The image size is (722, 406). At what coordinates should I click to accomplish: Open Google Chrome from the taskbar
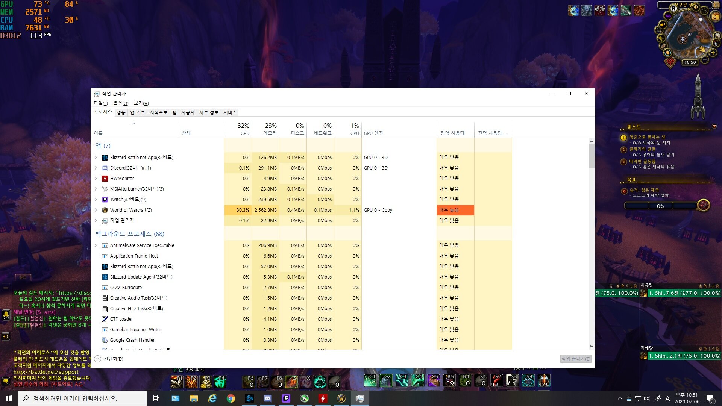tap(231, 398)
